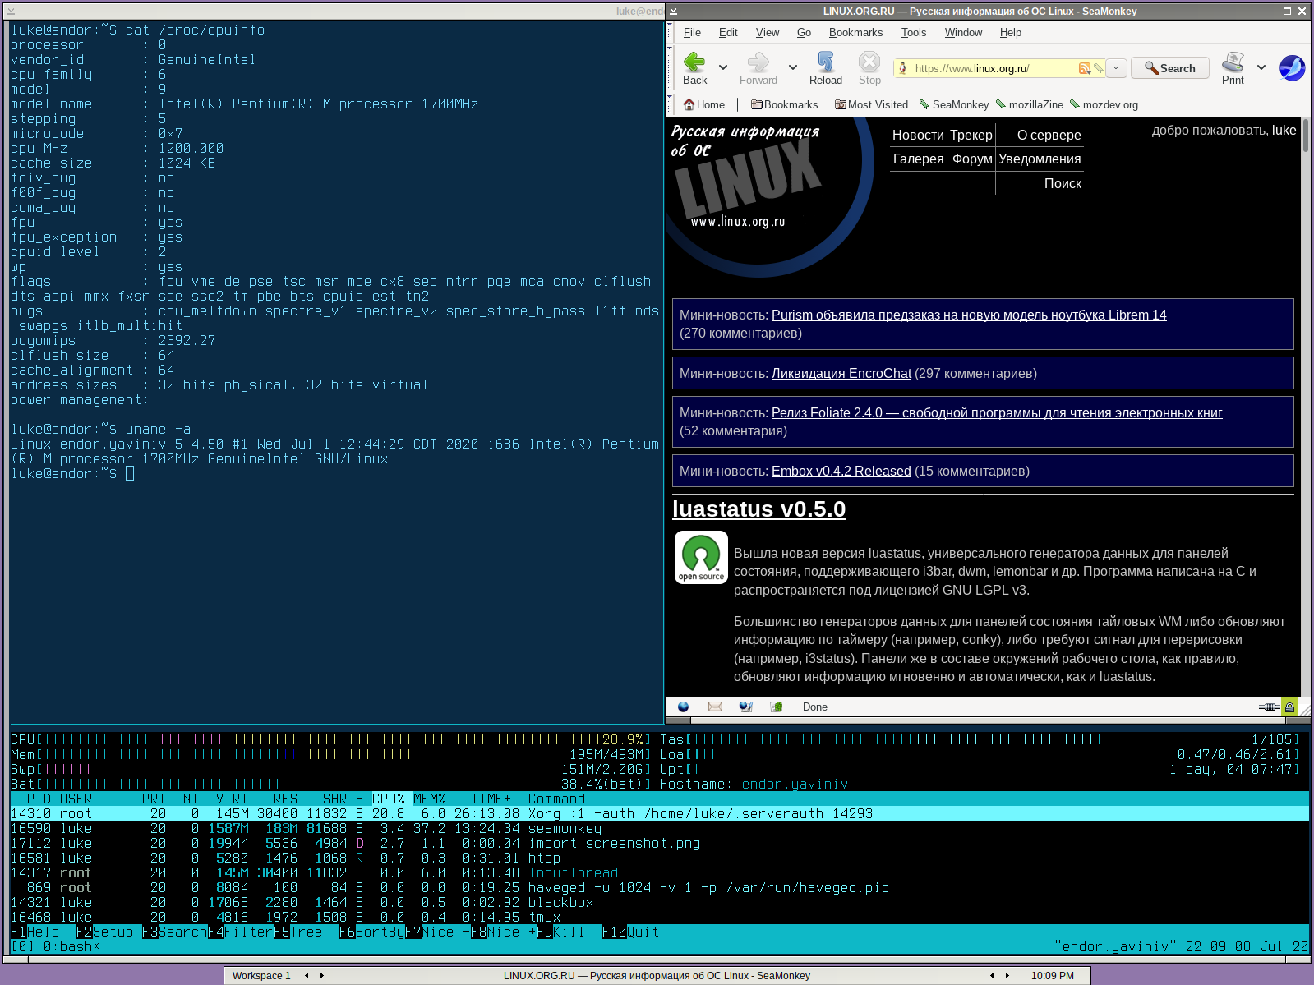Open Purism Librem 14 news link
1314x985 pixels.
tap(969, 315)
